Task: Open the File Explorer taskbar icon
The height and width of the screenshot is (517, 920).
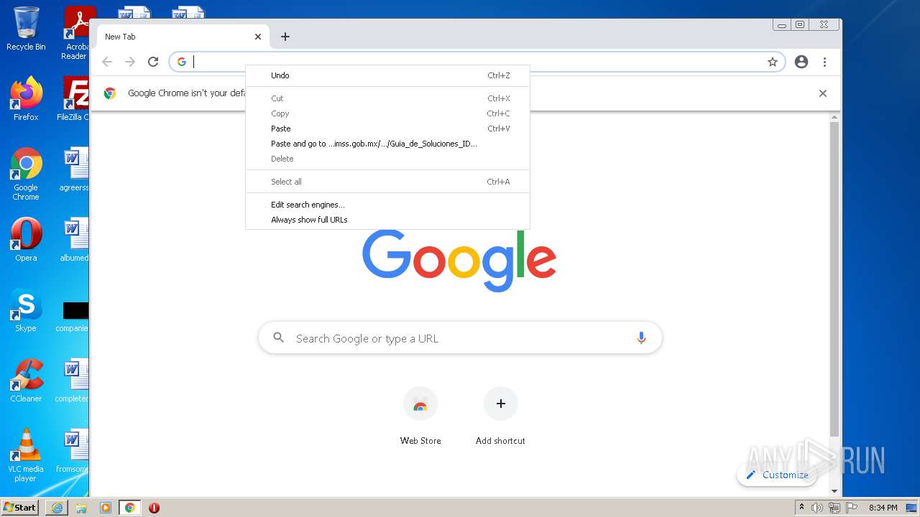Action: [81, 508]
